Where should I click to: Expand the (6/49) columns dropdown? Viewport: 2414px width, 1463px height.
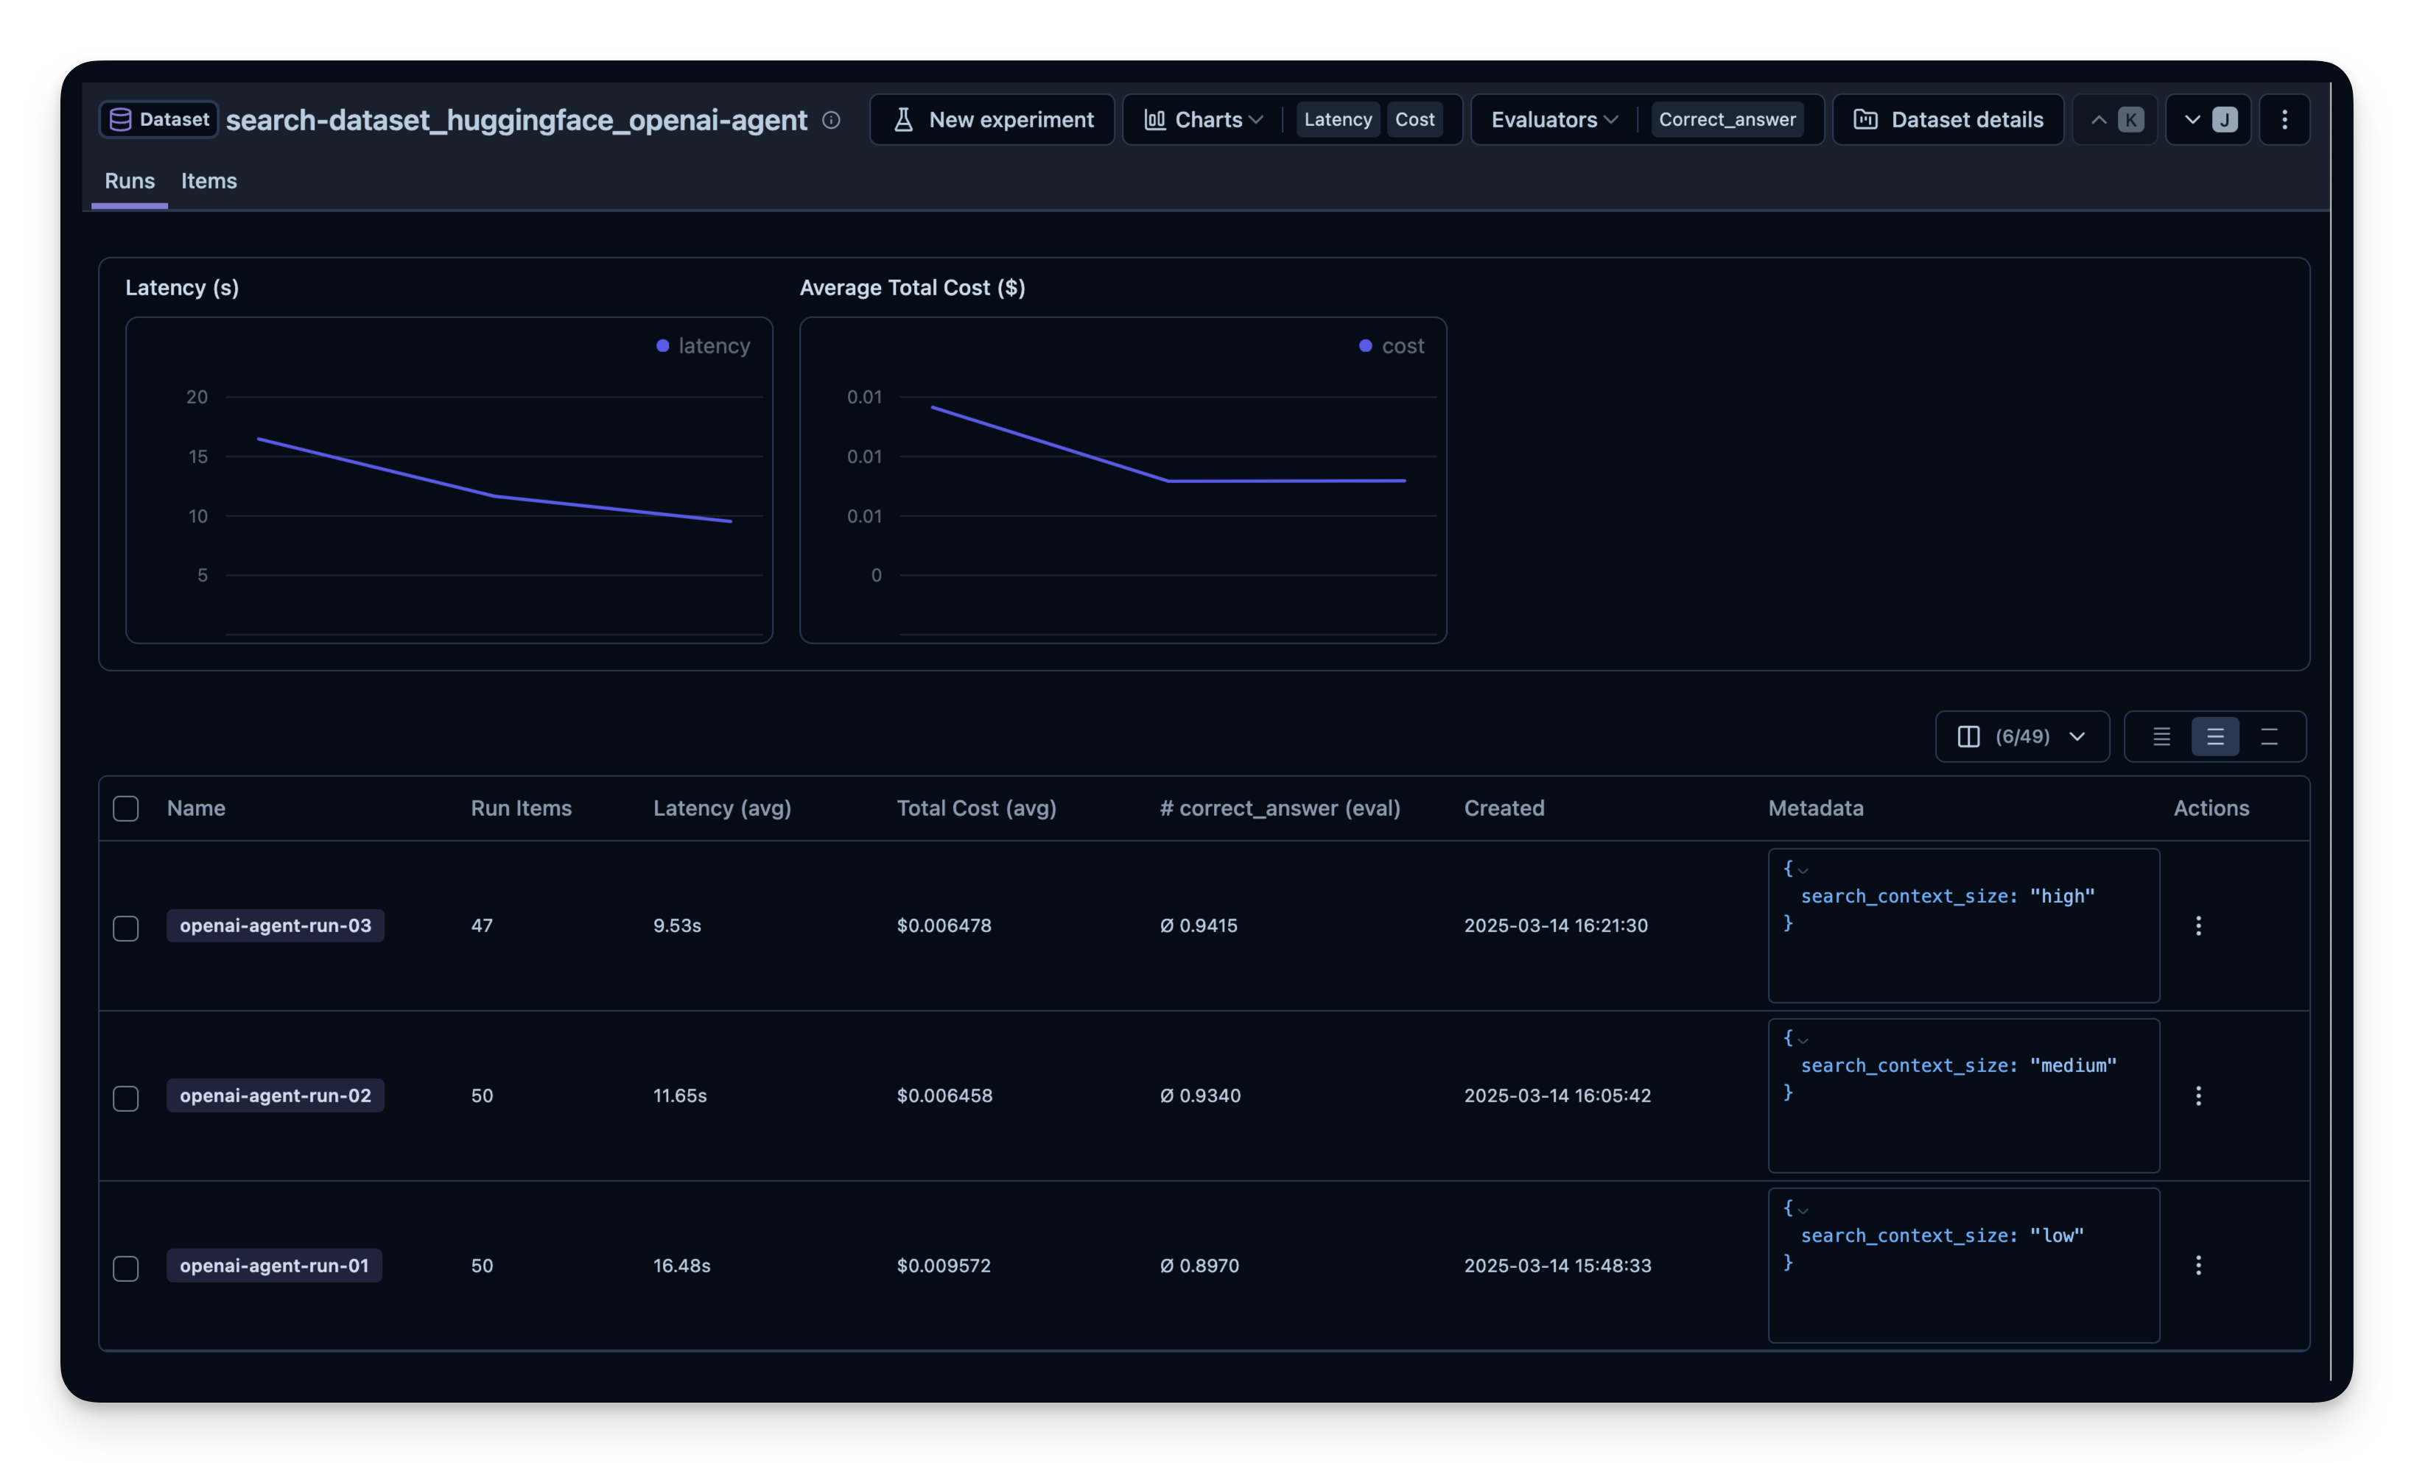pyautogui.click(x=2021, y=736)
